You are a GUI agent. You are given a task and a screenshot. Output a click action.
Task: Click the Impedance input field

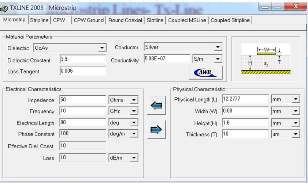point(83,100)
